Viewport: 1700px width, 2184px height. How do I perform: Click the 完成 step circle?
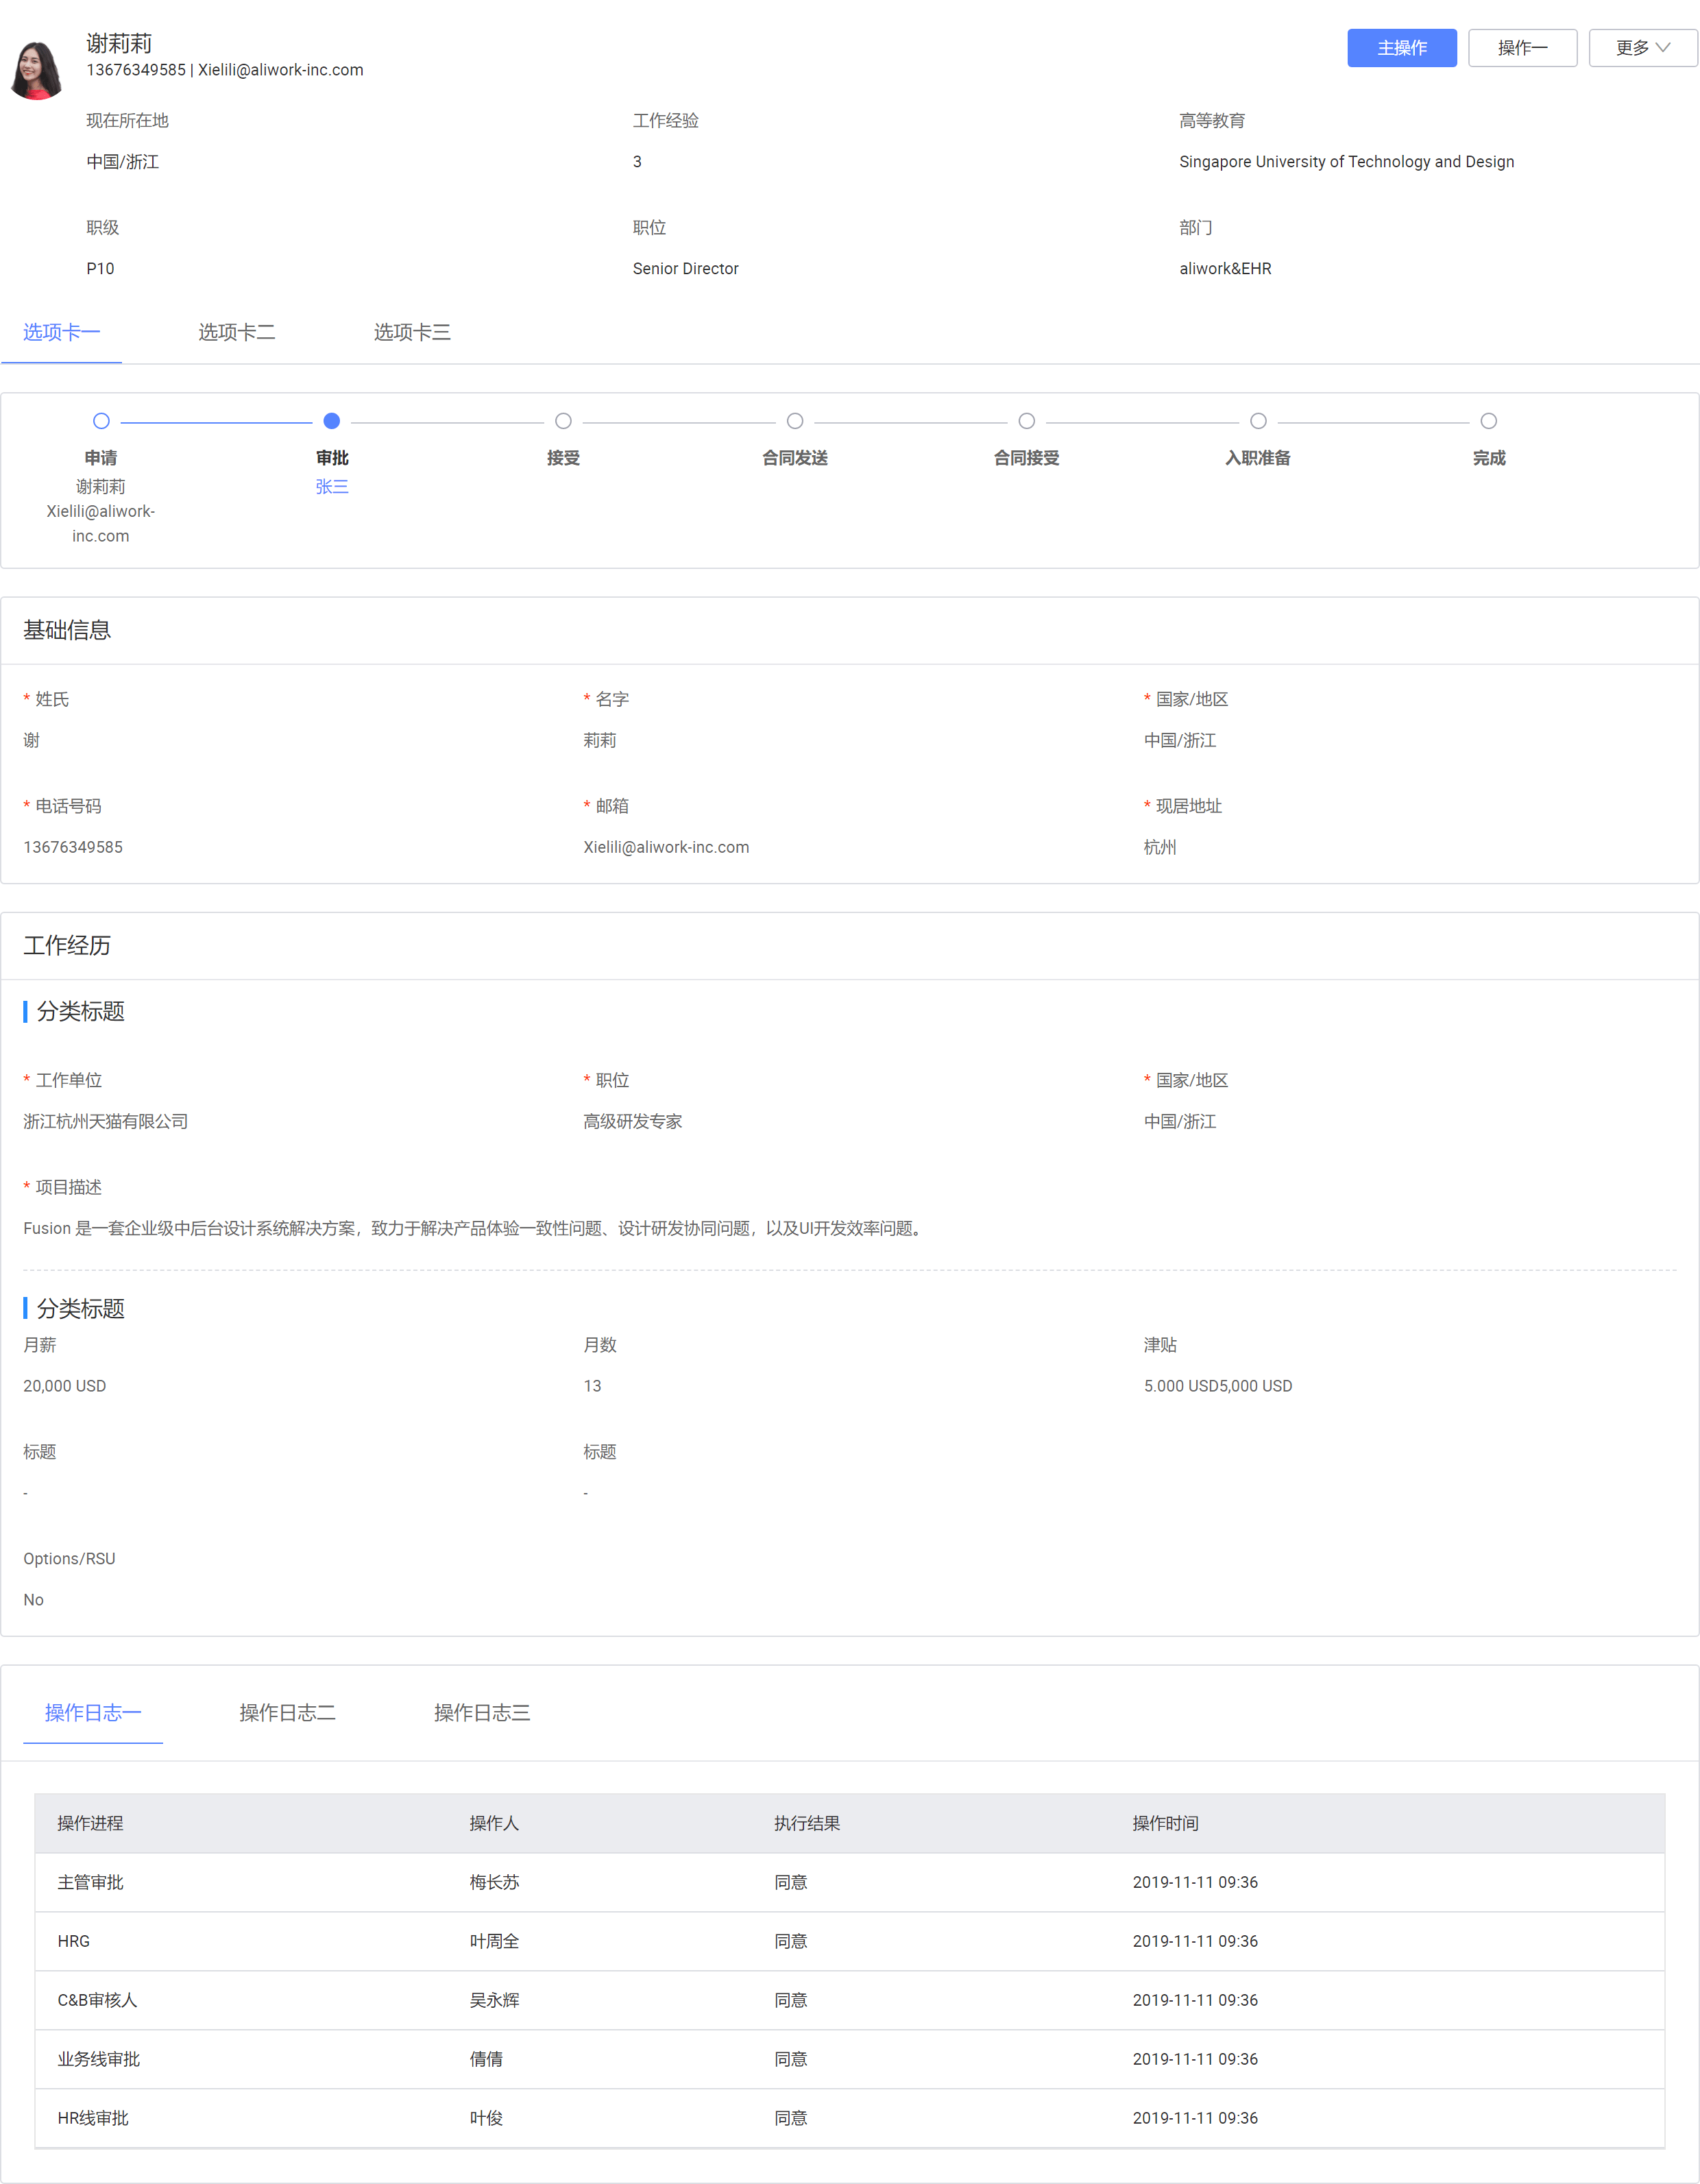point(1489,421)
